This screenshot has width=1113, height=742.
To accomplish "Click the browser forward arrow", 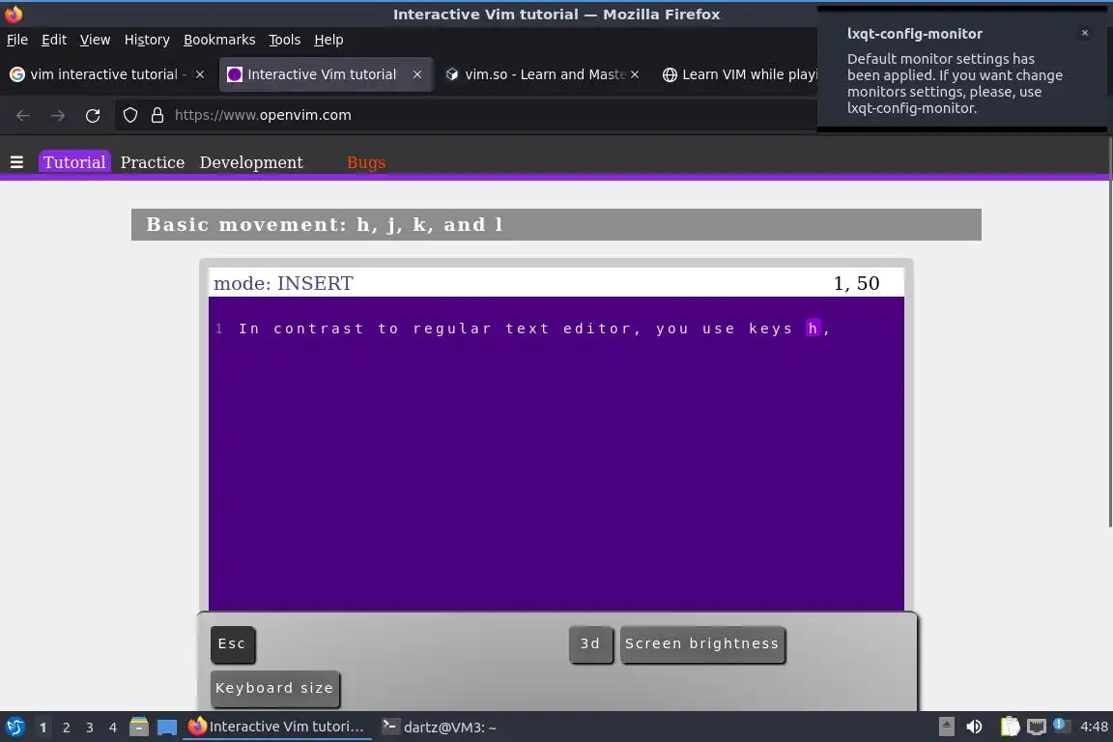I will point(58,116).
